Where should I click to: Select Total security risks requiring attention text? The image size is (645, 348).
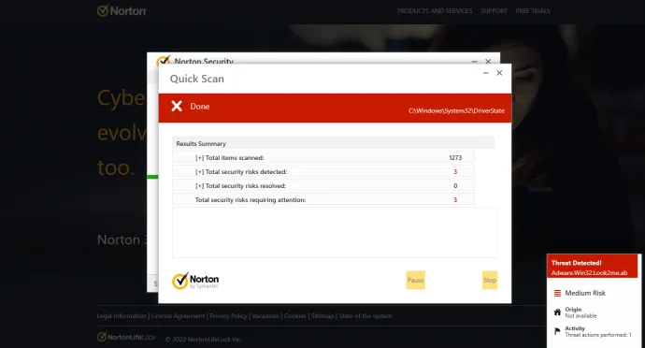[x=251, y=200]
